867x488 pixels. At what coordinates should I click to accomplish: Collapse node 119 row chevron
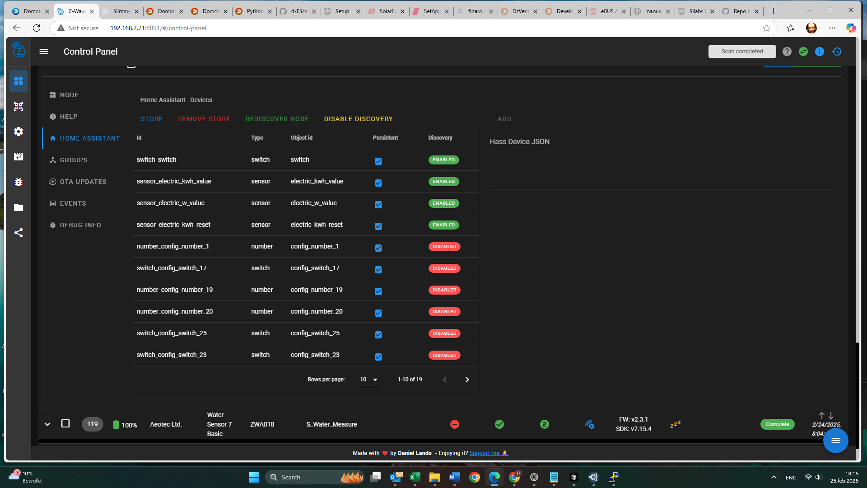pyautogui.click(x=47, y=424)
